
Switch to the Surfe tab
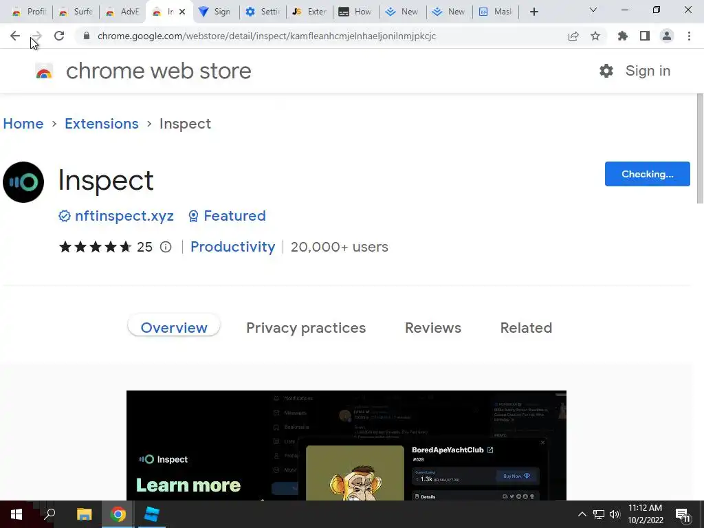click(x=76, y=12)
